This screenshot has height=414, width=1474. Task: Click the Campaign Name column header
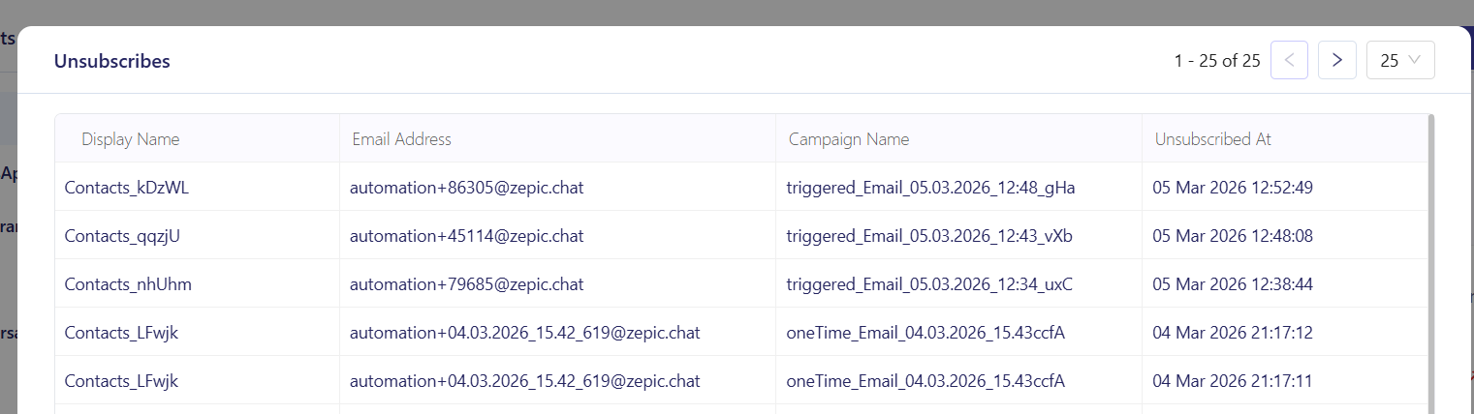(x=849, y=139)
